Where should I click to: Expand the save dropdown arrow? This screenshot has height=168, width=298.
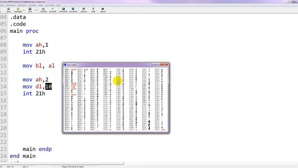(x=36, y=10)
